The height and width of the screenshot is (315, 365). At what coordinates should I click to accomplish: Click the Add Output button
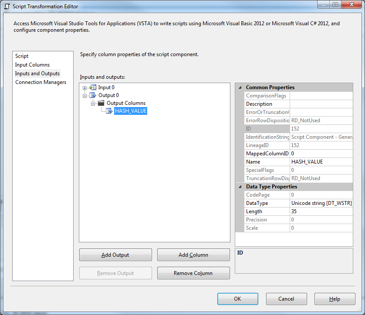[x=115, y=255]
